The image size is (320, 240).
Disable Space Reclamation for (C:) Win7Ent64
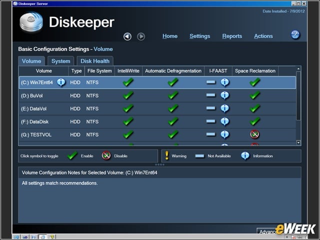(255, 82)
